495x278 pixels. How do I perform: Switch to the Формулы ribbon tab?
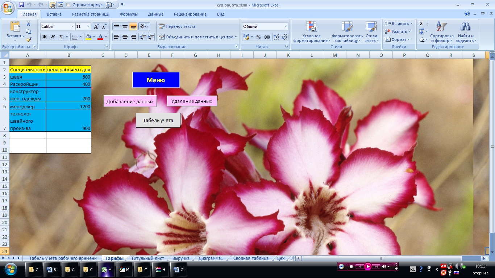tap(129, 14)
